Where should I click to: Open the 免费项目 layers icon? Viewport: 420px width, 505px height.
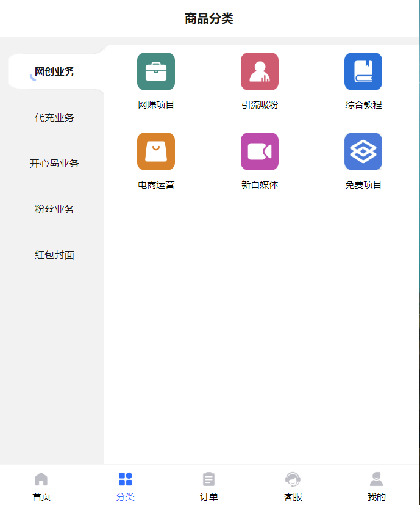(363, 151)
